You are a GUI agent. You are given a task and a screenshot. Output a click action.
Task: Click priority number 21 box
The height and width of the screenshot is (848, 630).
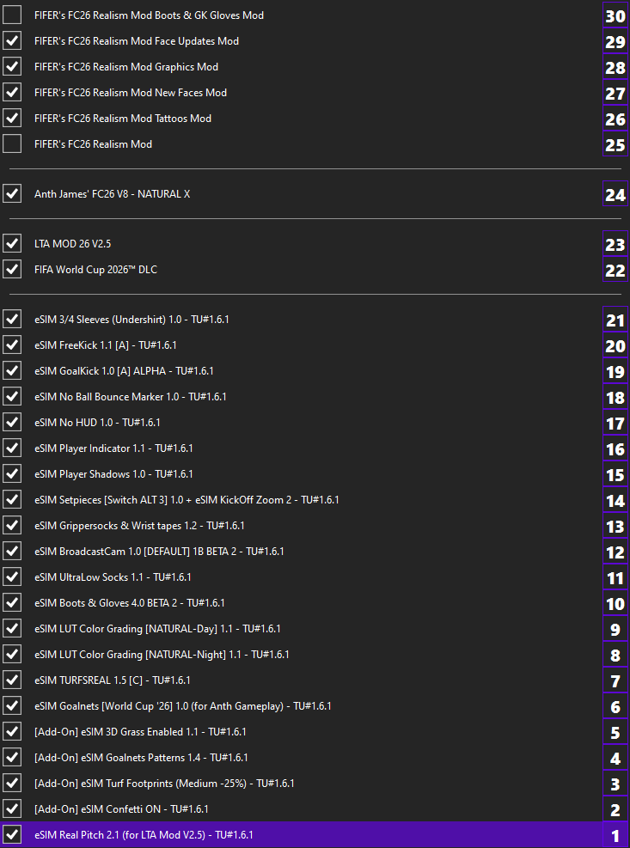(x=615, y=319)
